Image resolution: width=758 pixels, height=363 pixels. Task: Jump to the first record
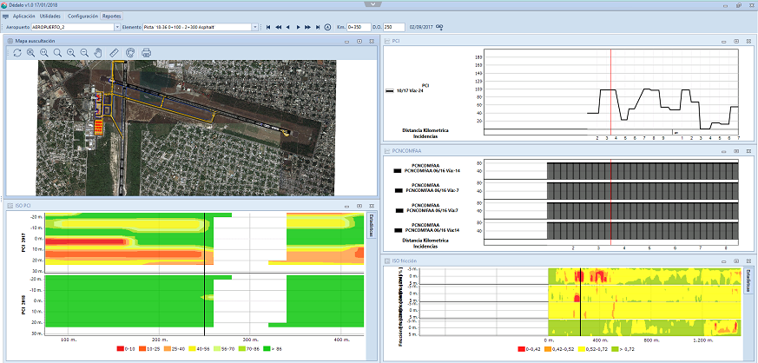pos(269,27)
